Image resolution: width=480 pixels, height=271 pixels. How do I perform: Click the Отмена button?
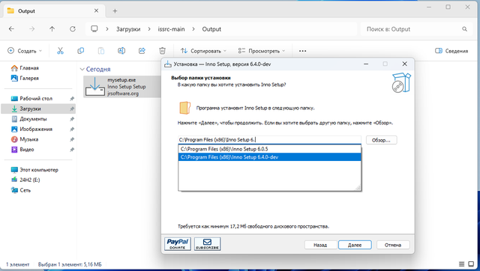pos(393,245)
